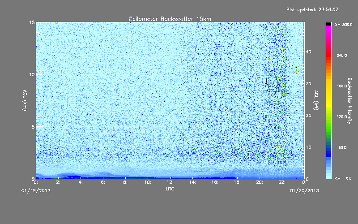Select the "AGL (km)" axis label
The width and height of the screenshot is (358, 224).
25,100
